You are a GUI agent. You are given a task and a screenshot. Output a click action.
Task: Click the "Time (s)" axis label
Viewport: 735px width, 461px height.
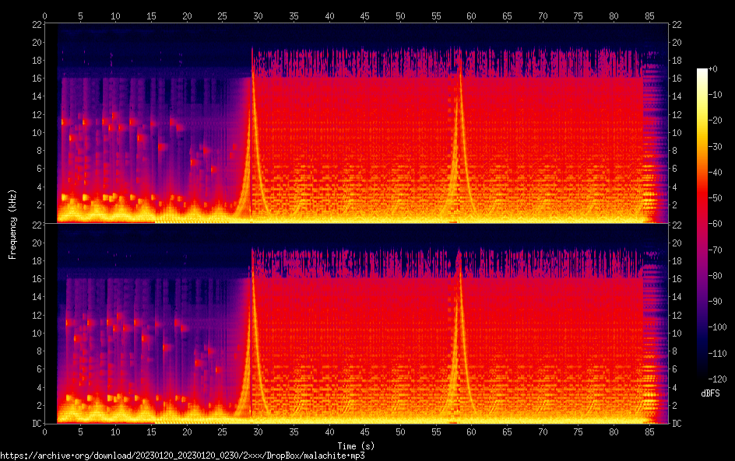click(x=356, y=445)
